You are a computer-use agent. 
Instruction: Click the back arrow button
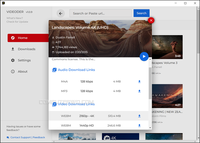[61, 13]
